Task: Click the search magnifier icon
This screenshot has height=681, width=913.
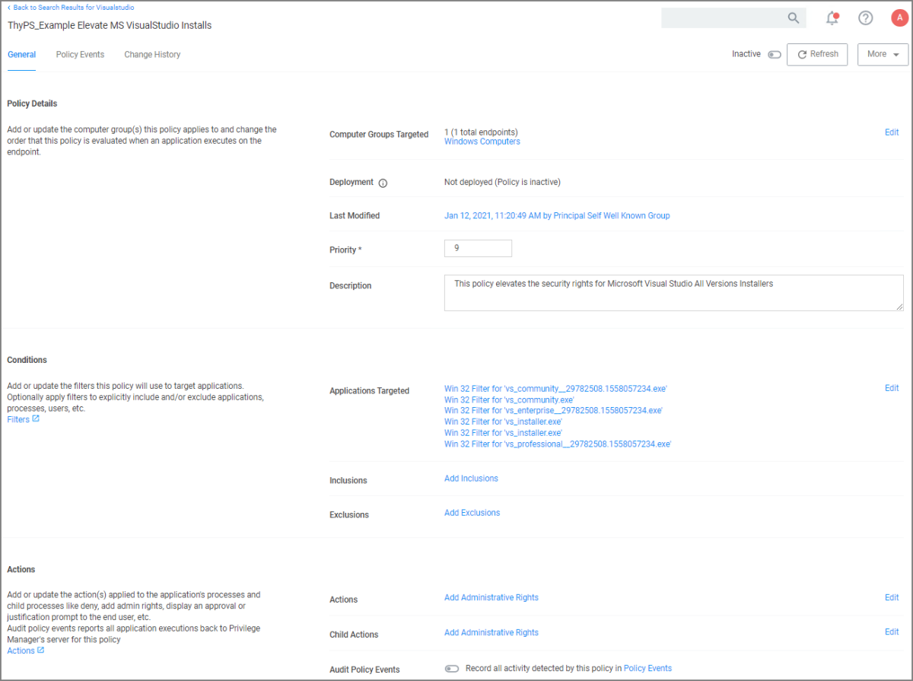Action: coord(793,18)
